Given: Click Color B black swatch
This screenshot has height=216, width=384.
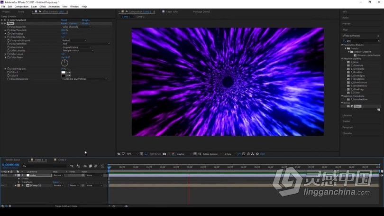Looking at the screenshot, I should (x=64, y=75).
